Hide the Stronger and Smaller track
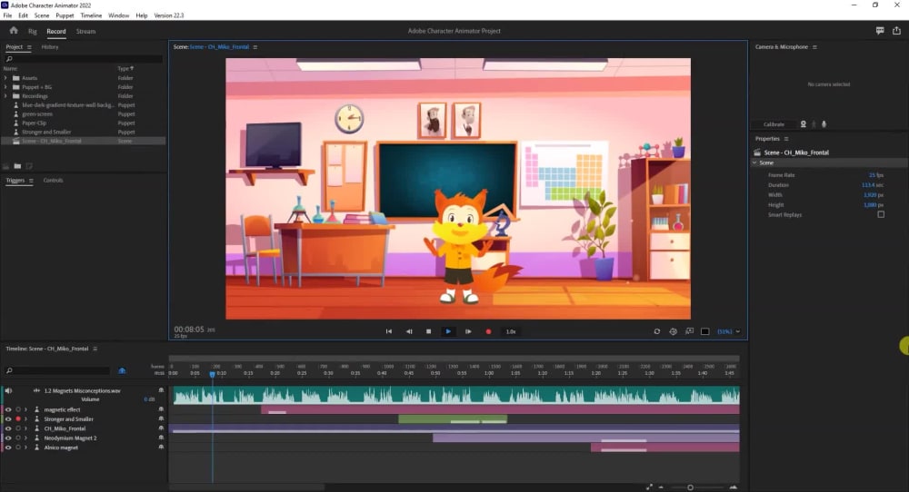909x492 pixels. (8, 419)
